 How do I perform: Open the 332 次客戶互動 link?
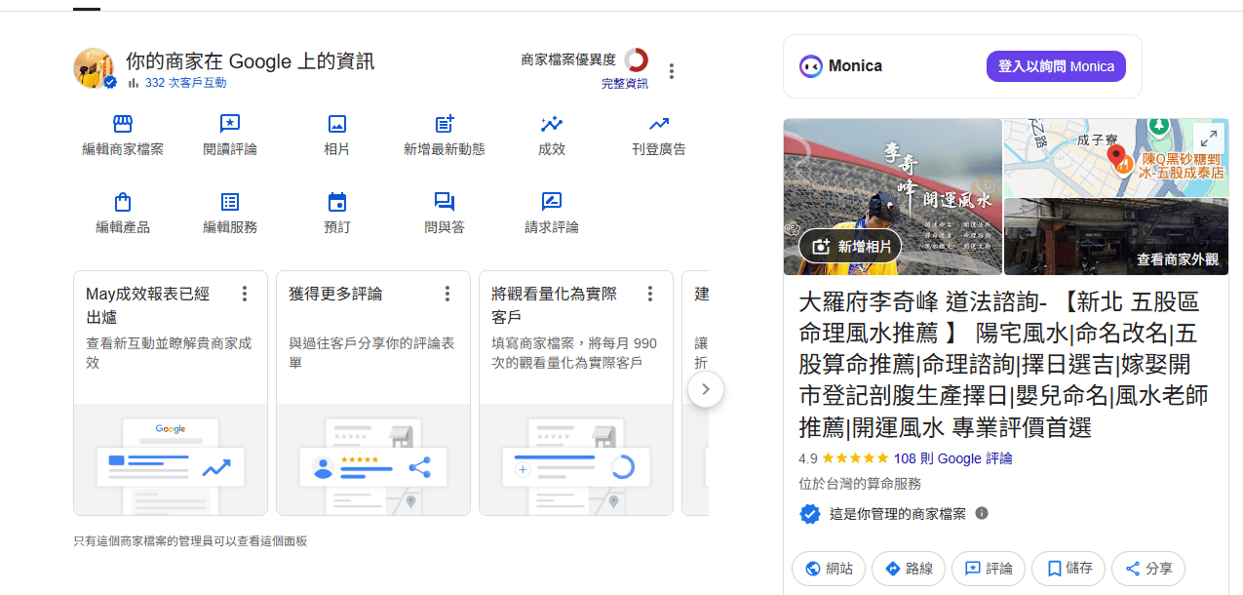[x=185, y=83]
